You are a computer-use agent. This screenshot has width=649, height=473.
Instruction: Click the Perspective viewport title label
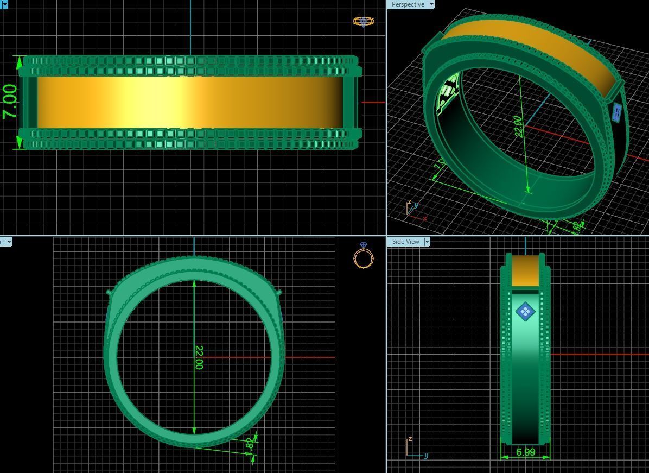click(x=408, y=4)
